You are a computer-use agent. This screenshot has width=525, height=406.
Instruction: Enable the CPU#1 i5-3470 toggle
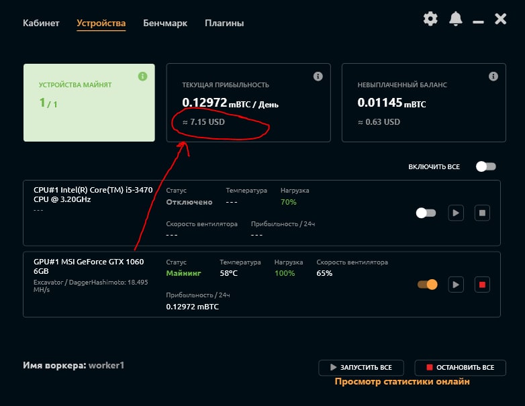click(426, 213)
